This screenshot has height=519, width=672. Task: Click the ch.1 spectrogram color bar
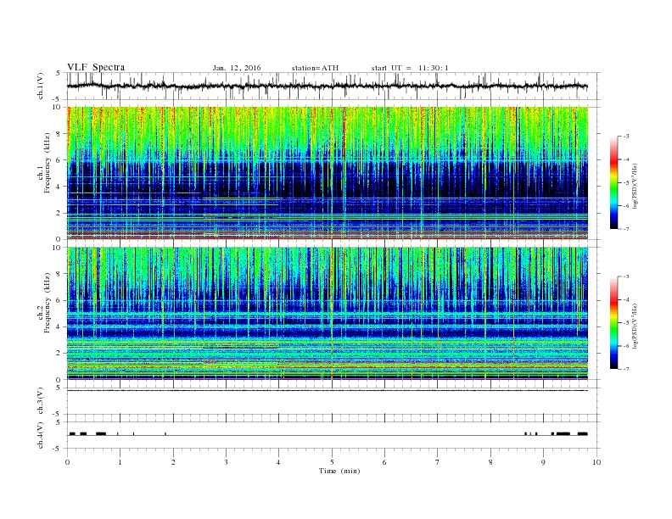pyautogui.click(x=614, y=182)
